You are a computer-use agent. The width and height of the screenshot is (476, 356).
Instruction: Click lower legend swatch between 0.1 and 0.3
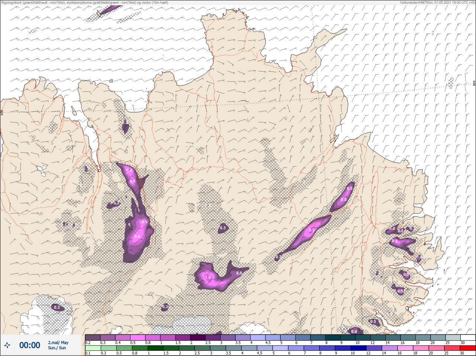pyautogui.click(x=93, y=348)
